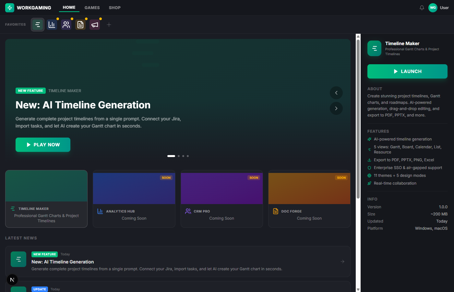
Task: Open the AI Timeline Generation news item arrow
Action: [342, 261]
